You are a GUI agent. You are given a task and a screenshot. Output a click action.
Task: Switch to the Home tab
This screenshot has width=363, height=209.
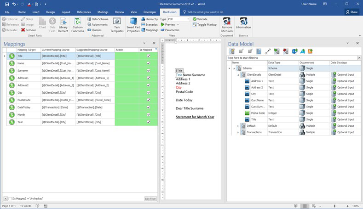pyautogui.click(x=22, y=12)
